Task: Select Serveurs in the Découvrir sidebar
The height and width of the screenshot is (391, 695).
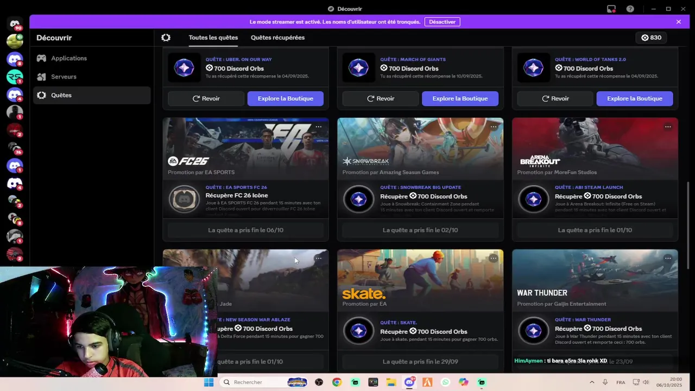Action: (x=92, y=77)
